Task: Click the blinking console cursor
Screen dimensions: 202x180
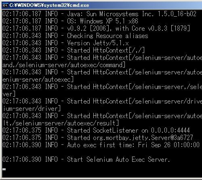Action: tap(4, 169)
